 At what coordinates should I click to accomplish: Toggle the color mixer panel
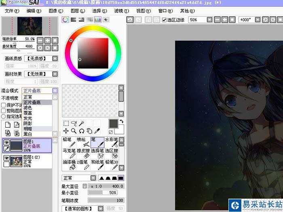point(89,19)
